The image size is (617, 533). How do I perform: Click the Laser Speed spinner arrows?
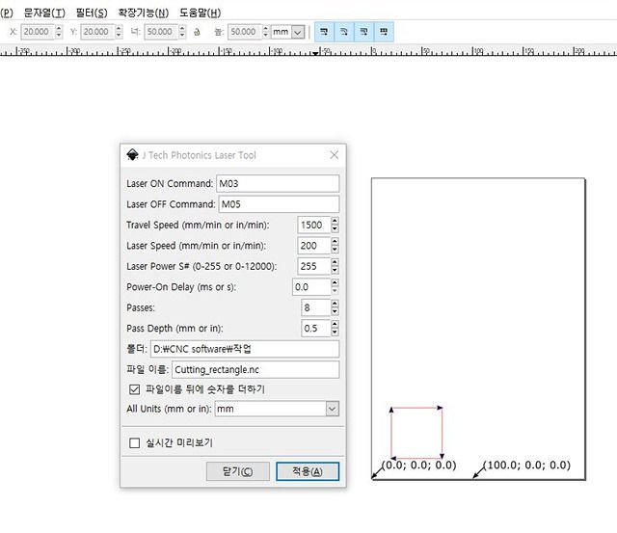point(335,246)
